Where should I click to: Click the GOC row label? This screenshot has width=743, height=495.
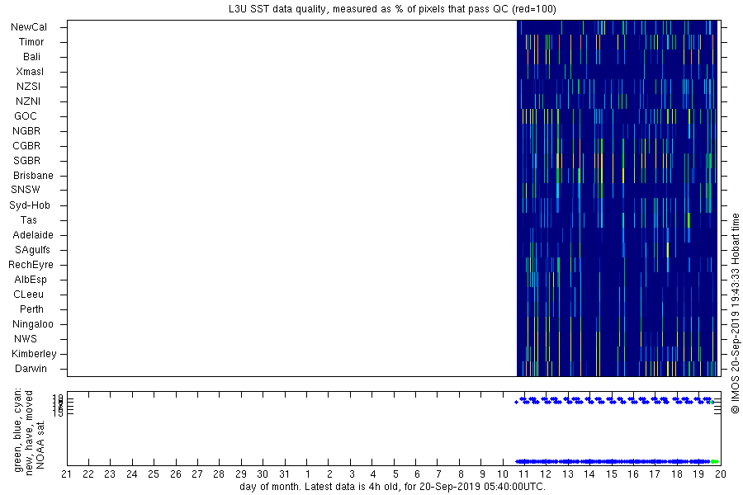coord(26,116)
